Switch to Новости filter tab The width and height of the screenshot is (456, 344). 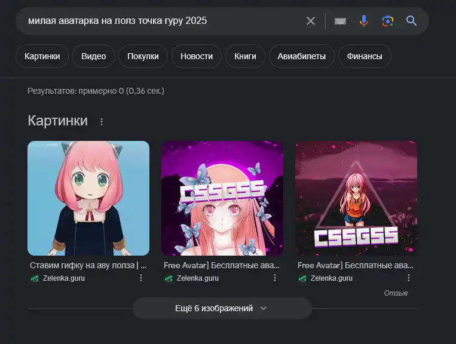[197, 56]
